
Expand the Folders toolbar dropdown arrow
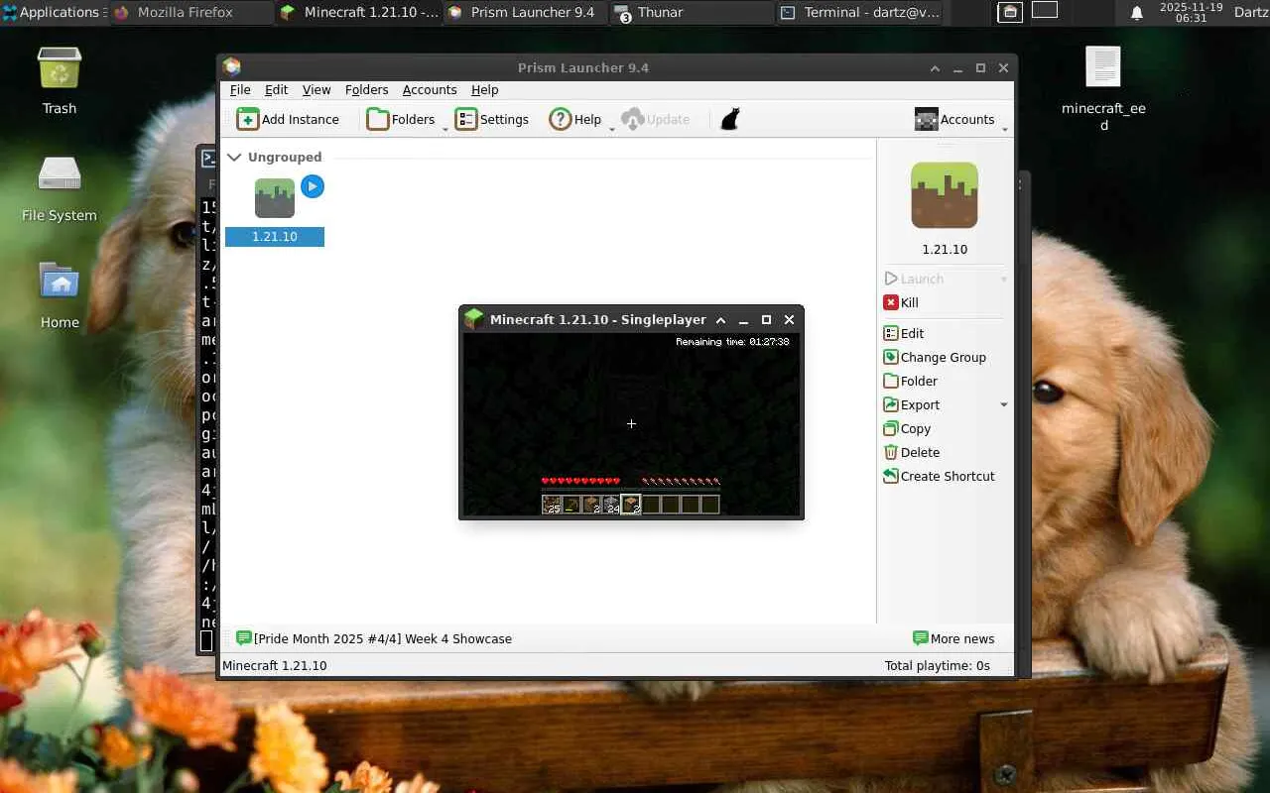[444, 128]
